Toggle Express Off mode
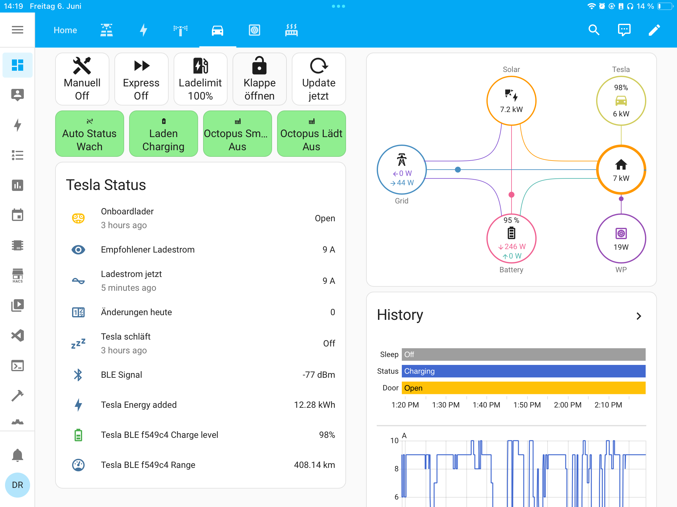677x507 pixels. pyautogui.click(x=141, y=79)
